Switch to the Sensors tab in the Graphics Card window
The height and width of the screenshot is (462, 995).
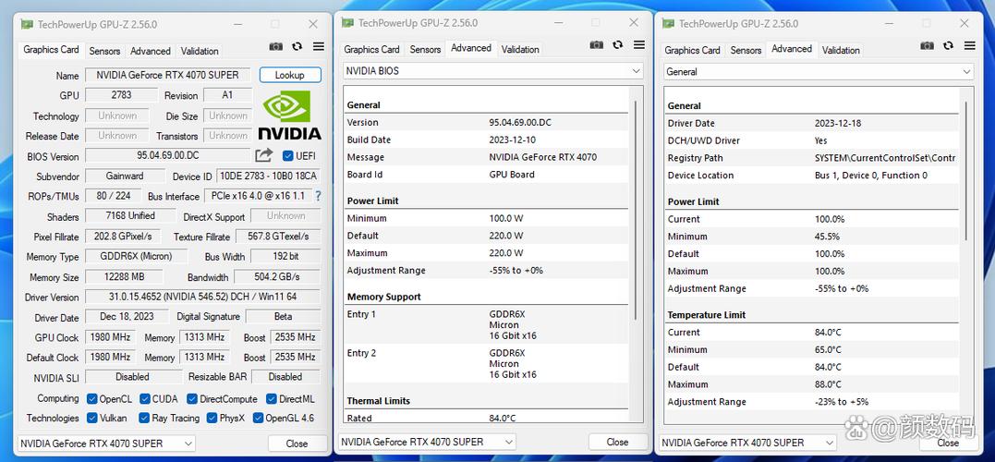click(104, 51)
